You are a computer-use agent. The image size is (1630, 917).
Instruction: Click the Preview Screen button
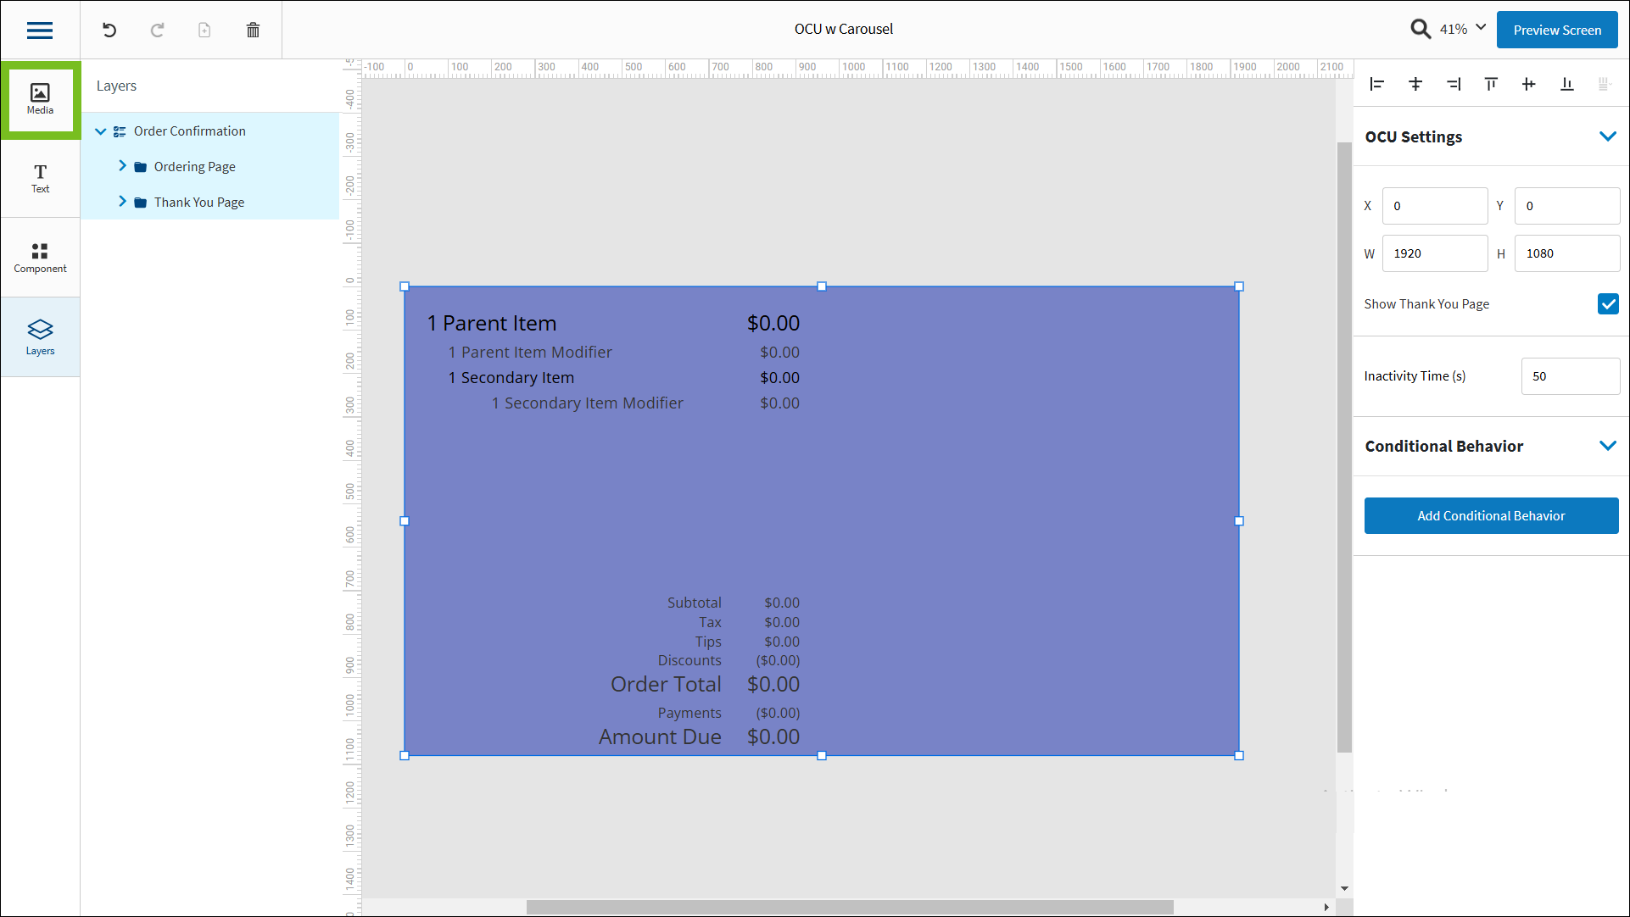click(x=1556, y=30)
